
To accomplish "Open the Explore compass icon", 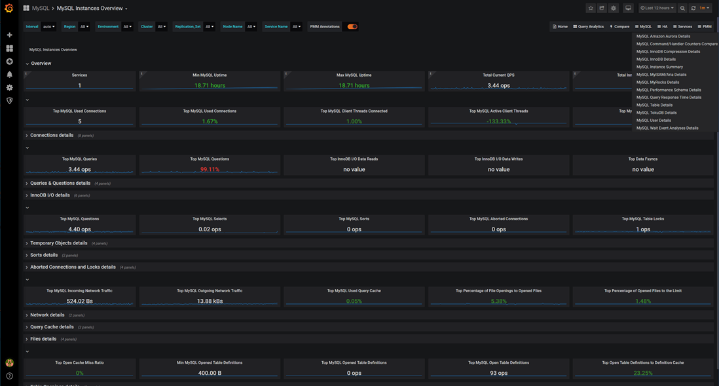I will coord(9,62).
